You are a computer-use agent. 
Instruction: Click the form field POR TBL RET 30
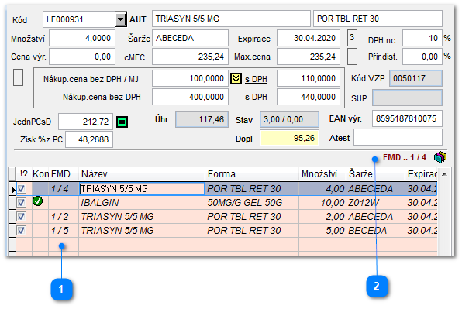coord(378,19)
